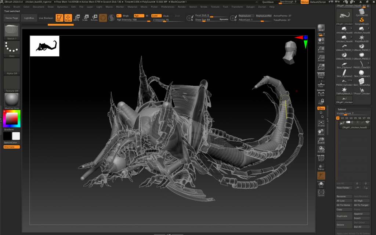This screenshot has height=235, width=376.
Task: Click the Frame mesh icon
Action: pos(321,124)
